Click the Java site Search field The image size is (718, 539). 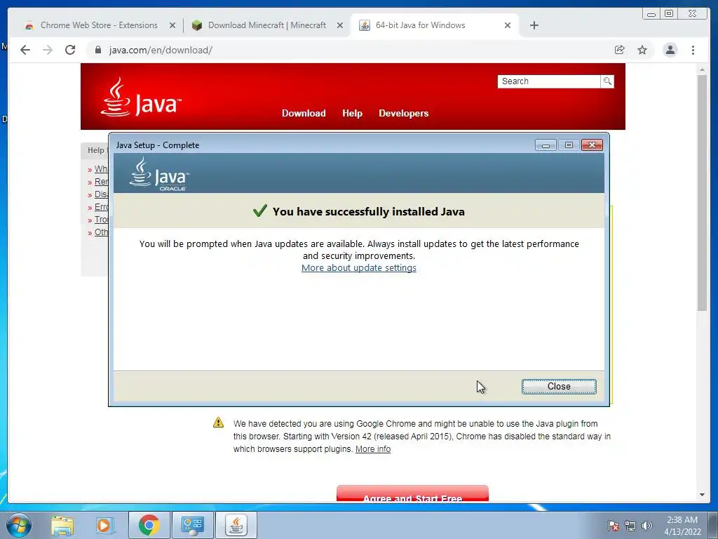(x=548, y=81)
